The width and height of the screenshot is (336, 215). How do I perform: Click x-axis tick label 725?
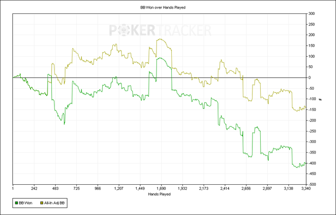point(76,189)
